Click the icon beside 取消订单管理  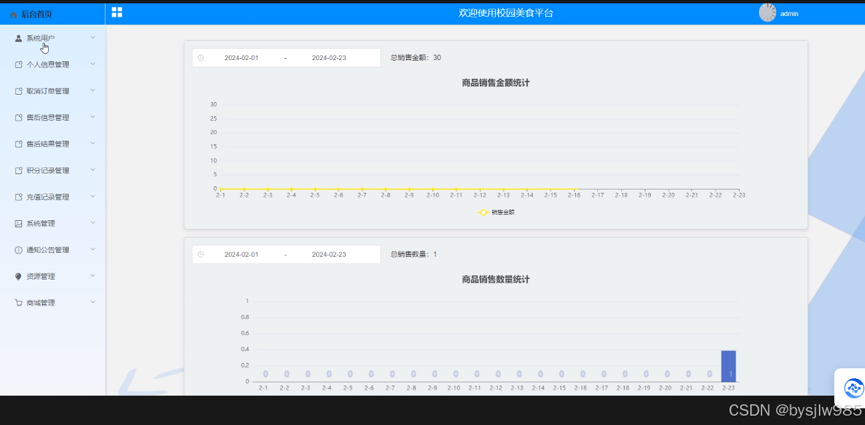tap(19, 91)
